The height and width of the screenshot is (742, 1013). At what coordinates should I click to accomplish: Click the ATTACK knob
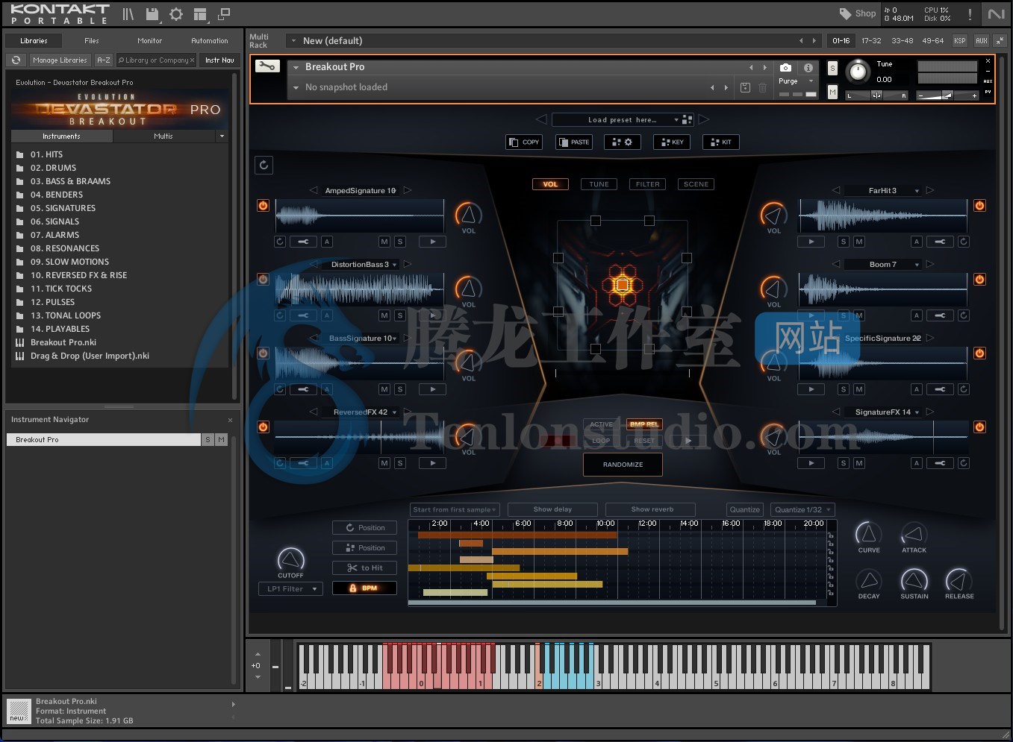tap(914, 534)
